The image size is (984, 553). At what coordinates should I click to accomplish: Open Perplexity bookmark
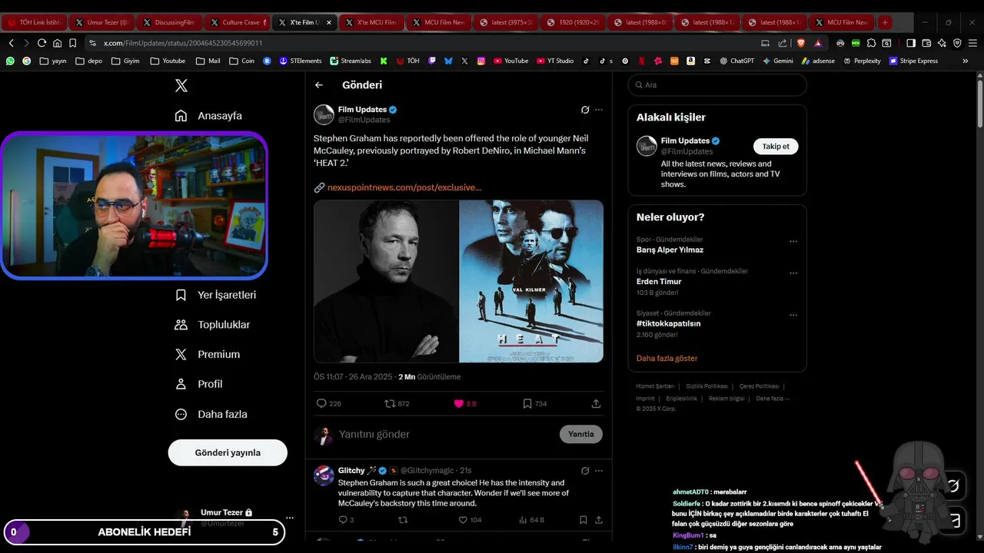point(862,61)
